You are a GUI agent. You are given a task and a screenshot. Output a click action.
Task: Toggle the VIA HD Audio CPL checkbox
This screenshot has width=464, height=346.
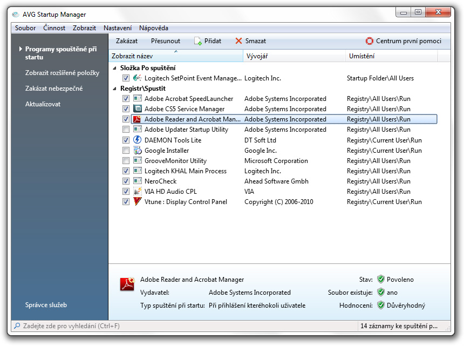pos(126,192)
